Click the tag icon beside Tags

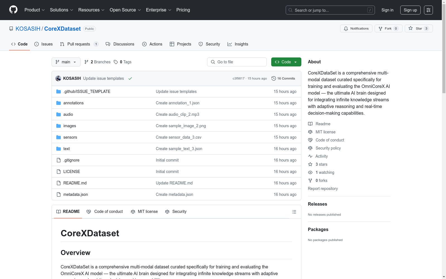pos(116,62)
